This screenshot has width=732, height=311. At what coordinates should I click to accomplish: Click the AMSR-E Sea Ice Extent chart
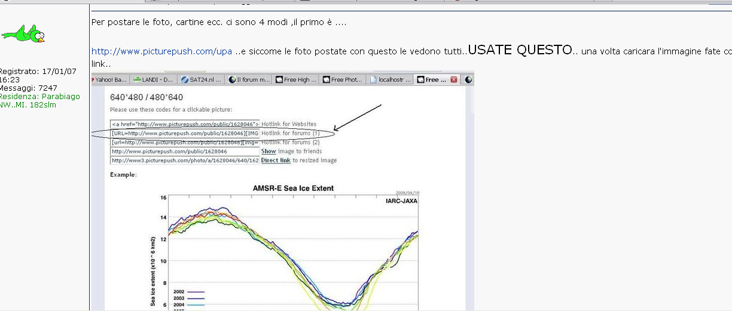pos(293,251)
